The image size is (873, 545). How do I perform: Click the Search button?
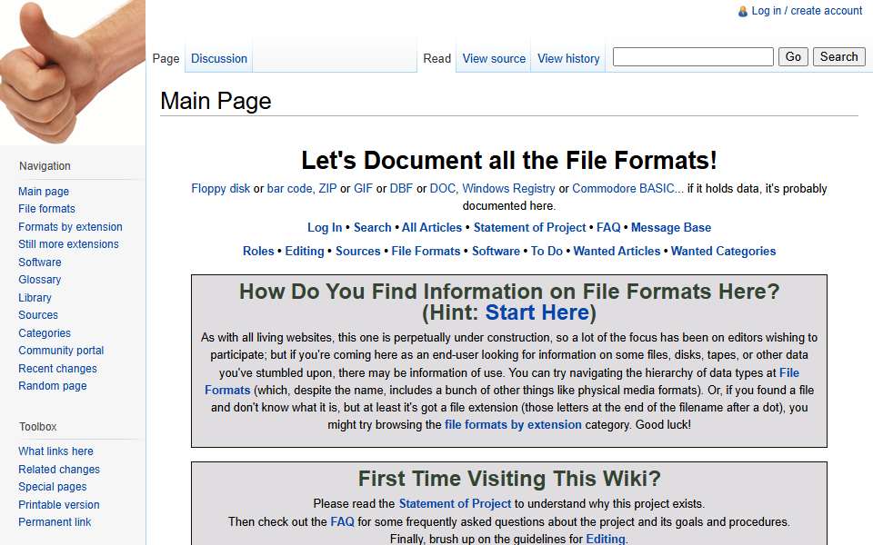coord(839,56)
